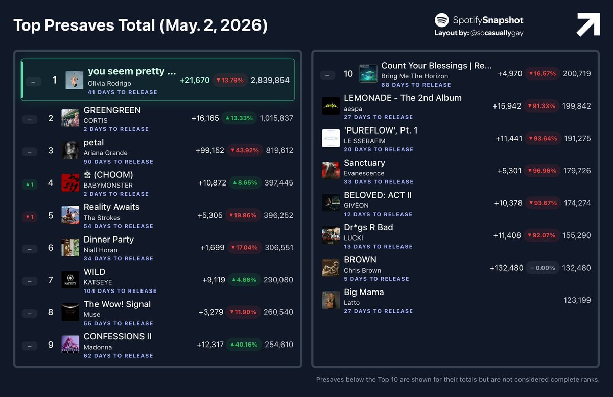Open Latto Big Mama cover art
This screenshot has height=397, width=613.
[x=331, y=300]
